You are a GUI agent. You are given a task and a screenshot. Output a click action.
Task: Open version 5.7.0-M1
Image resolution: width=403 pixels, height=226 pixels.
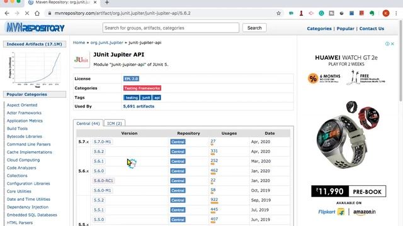coord(102,142)
